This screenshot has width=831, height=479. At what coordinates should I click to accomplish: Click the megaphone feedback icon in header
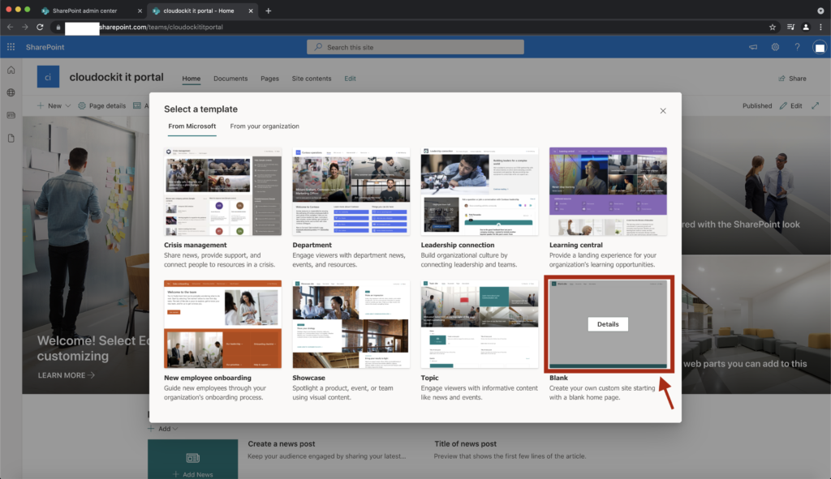click(753, 47)
